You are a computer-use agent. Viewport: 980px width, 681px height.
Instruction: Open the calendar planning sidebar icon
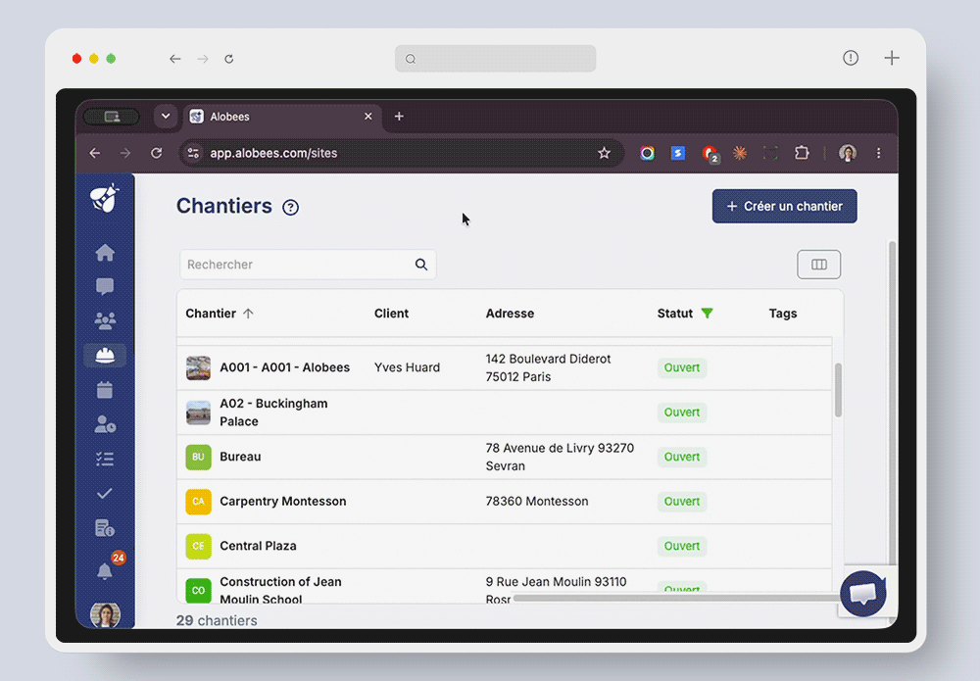tap(105, 390)
